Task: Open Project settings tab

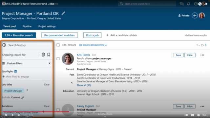Action: coord(47,26)
